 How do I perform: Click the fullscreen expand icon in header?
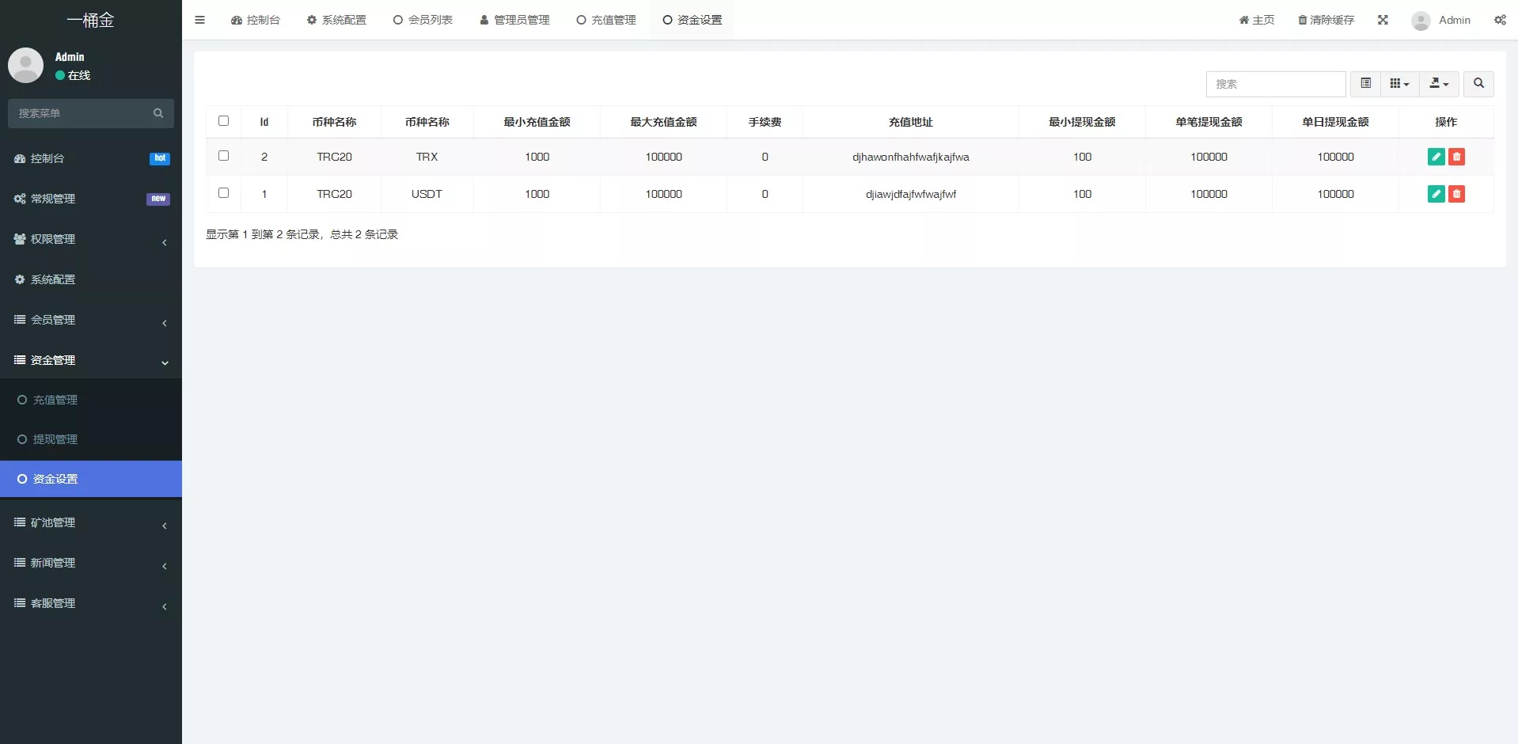click(1383, 20)
